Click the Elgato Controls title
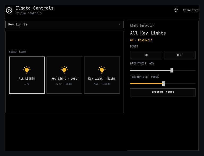 35,8
